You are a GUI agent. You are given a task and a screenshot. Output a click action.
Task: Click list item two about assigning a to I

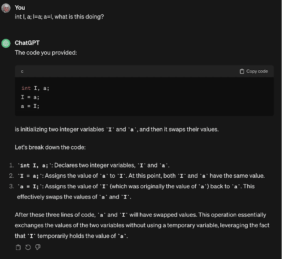pyautogui.click(x=141, y=176)
